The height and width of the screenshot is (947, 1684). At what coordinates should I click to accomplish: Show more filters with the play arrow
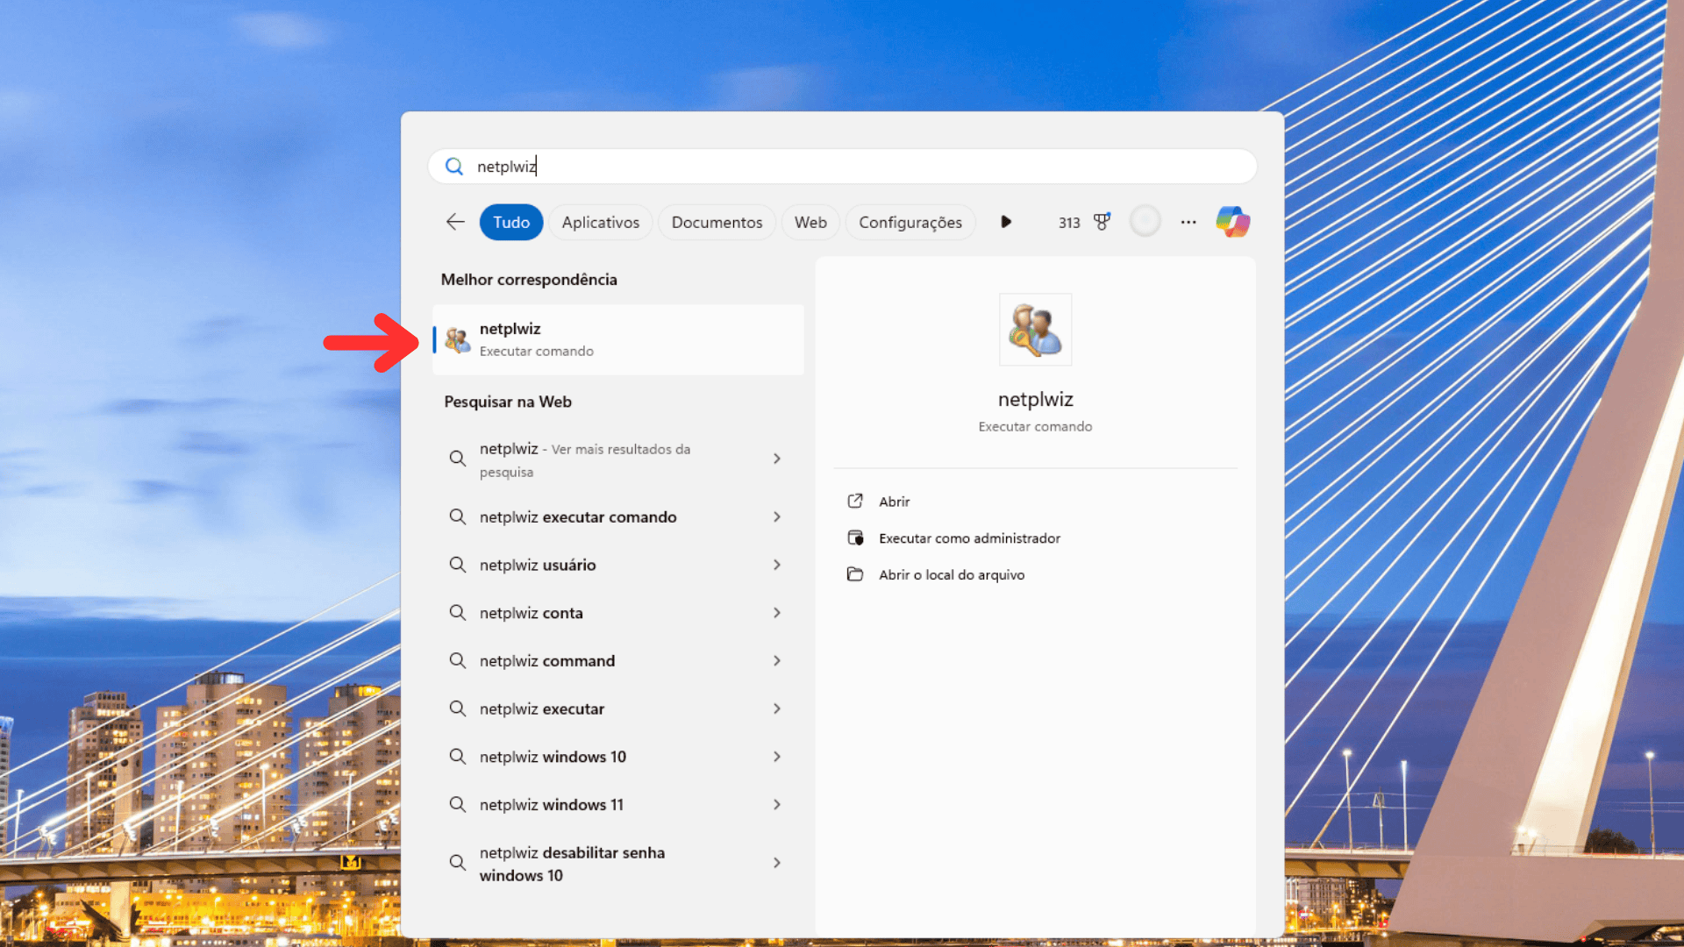pyautogui.click(x=1006, y=222)
